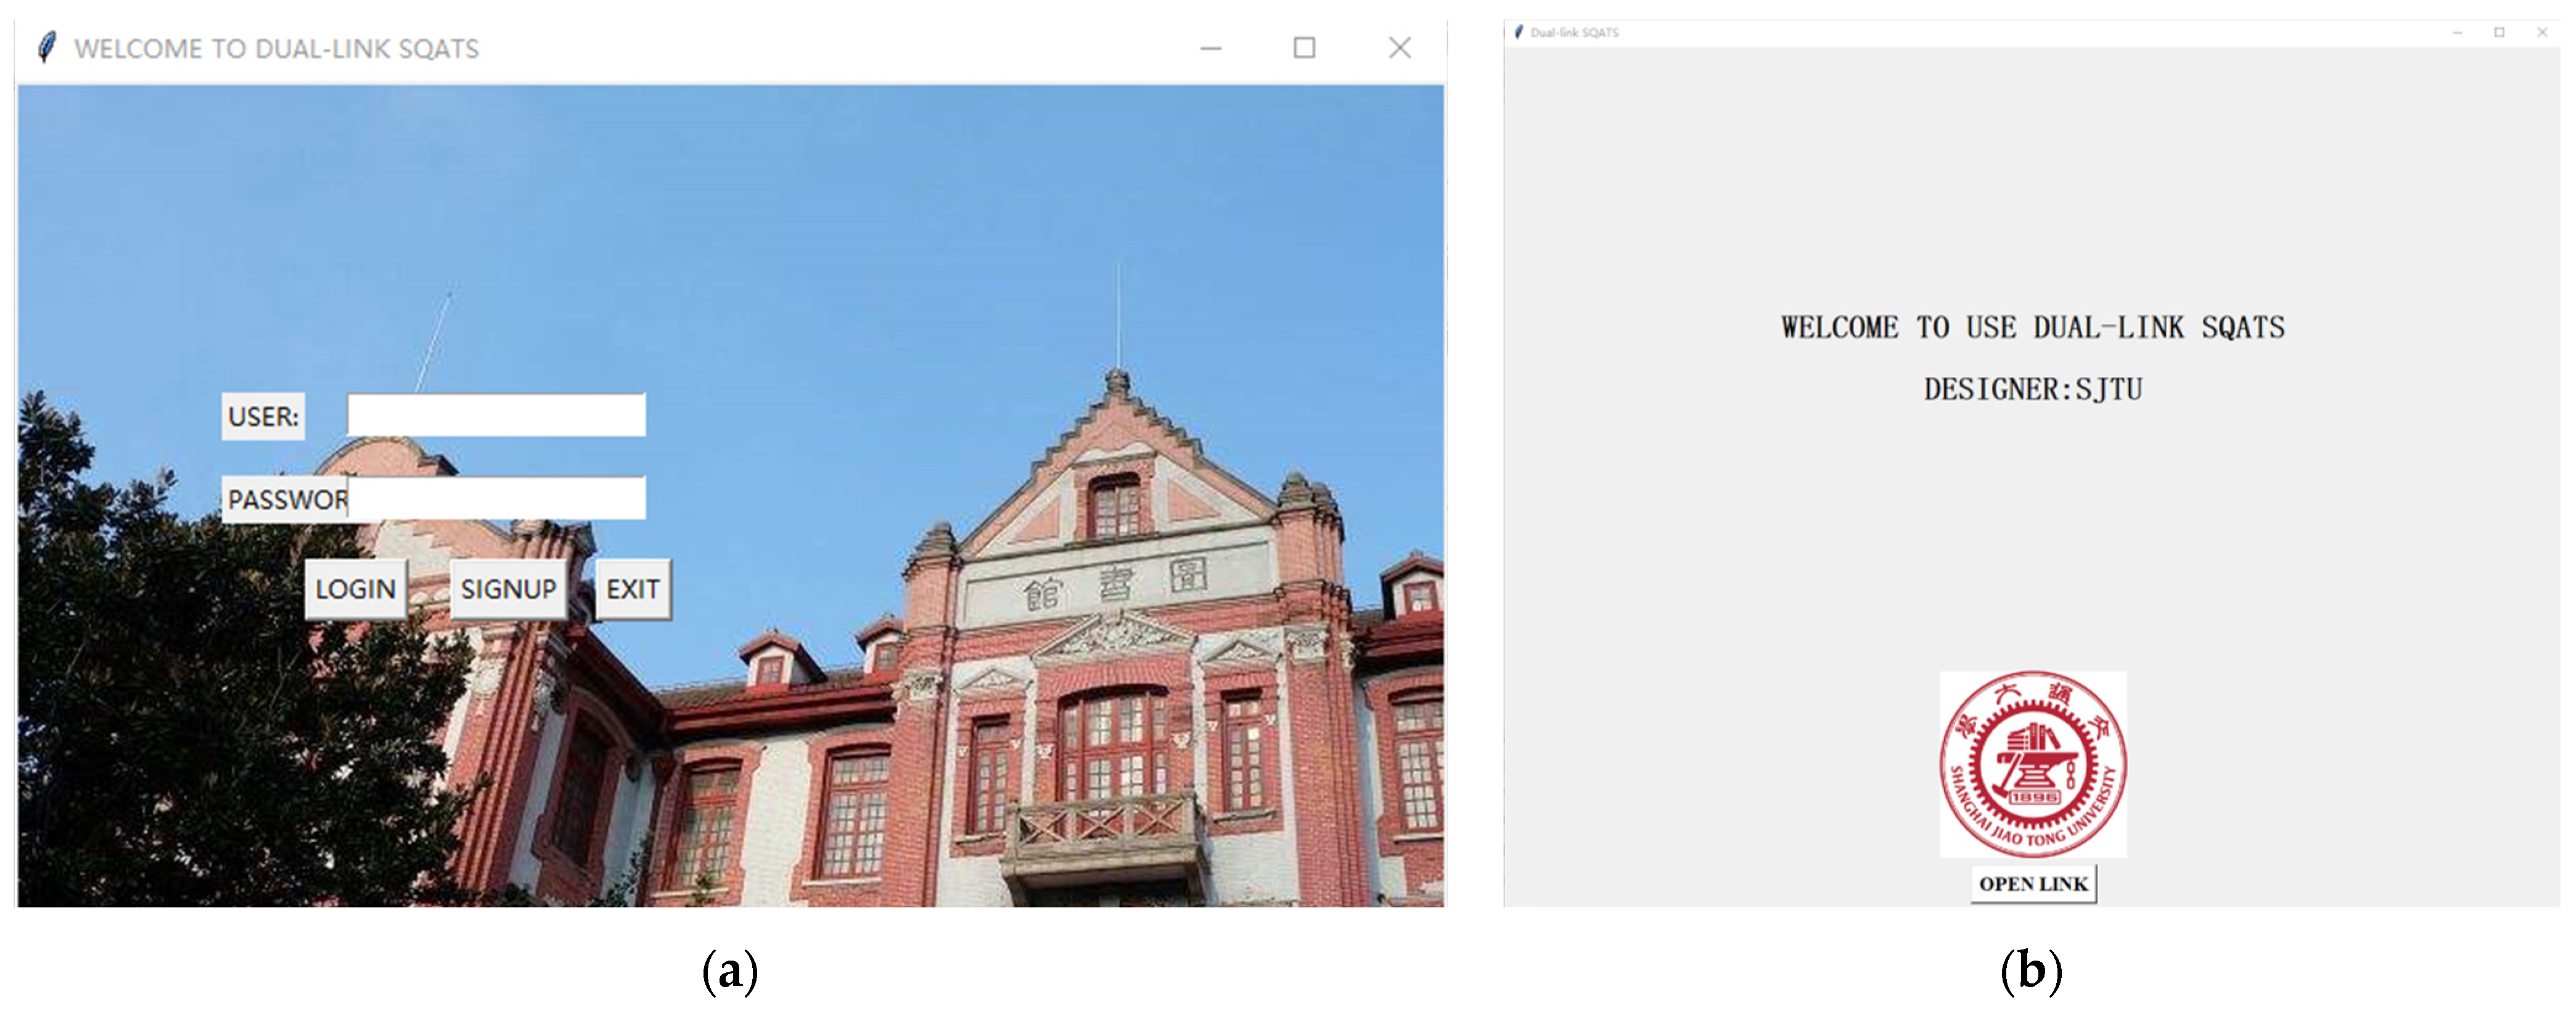This screenshot has width=2576, height=1013.
Task: Maximize the WELCOME TO DUAL-LINK SQATS window
Action: coord(1304,48)
